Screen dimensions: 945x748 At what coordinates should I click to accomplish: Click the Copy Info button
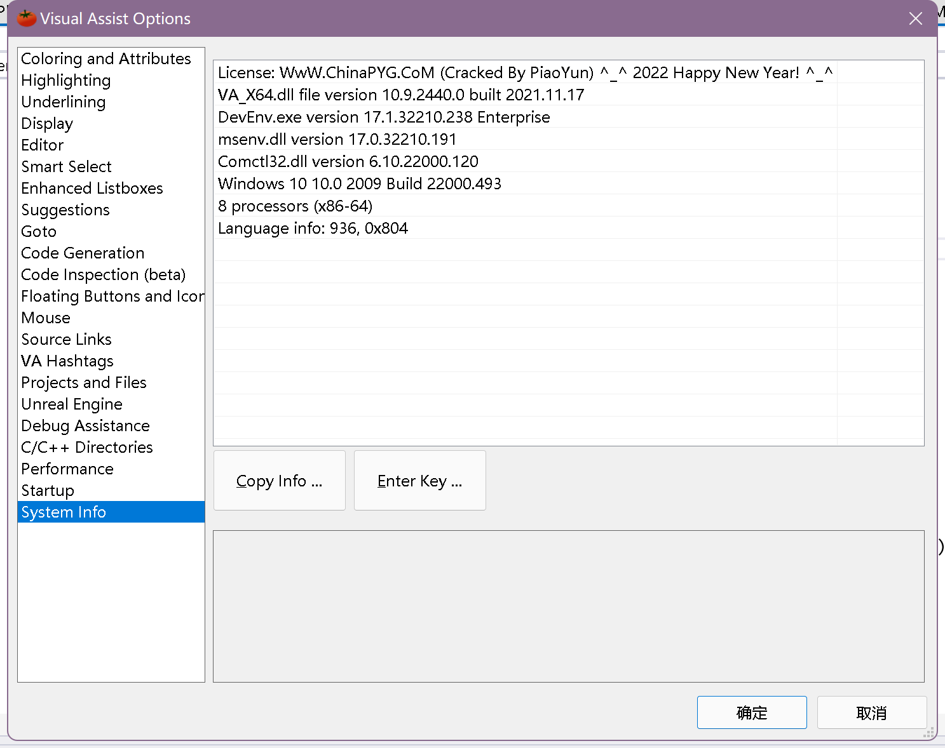(x=280, y=481)
